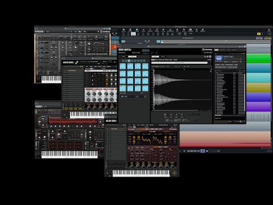Click the upper HALion Sonic piano keyboard
The height and width of the screenshot is (205, 273).
point(93,115)
